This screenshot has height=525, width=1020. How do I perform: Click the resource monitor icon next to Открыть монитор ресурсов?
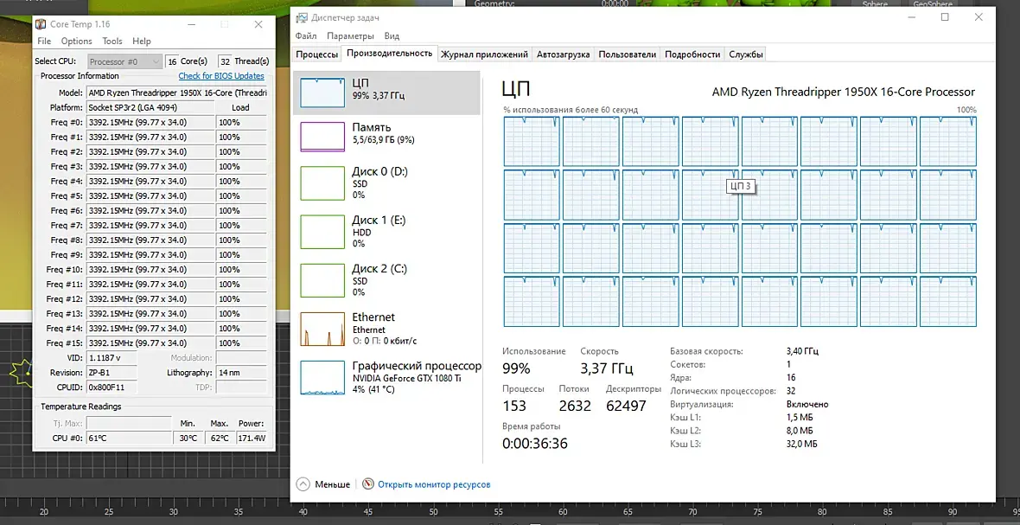[x=368, y=484]
